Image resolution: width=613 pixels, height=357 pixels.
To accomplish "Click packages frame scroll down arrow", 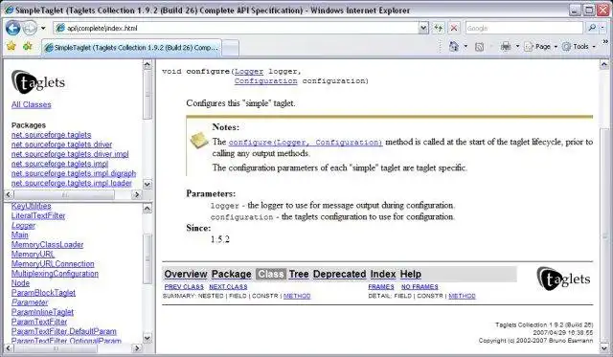I will (147, 184).
